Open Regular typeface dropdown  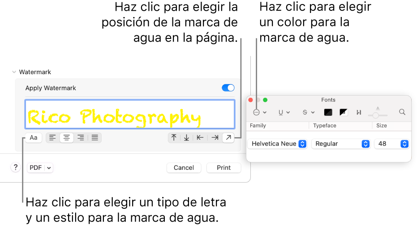coord(341,144)
